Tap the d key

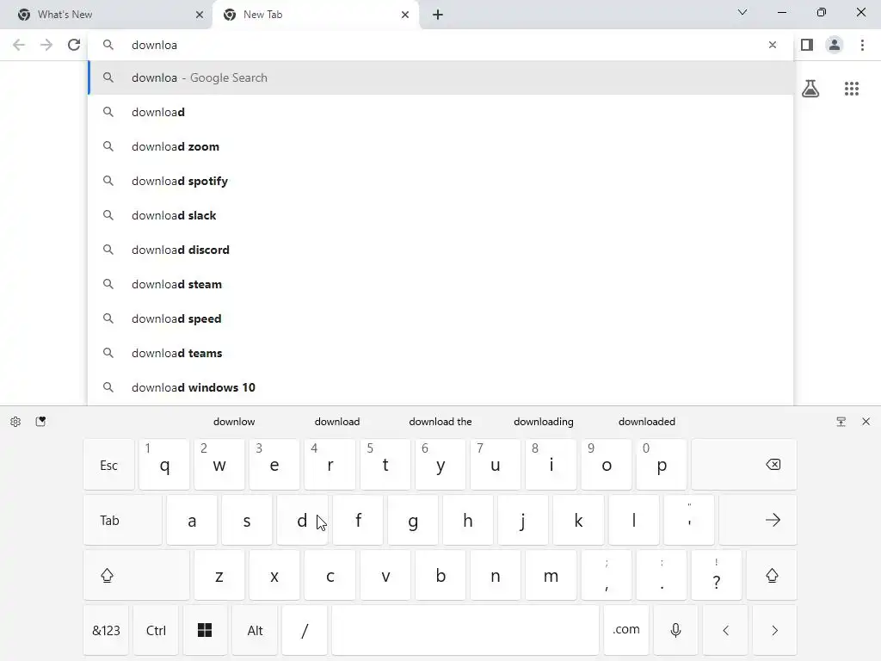tap(302, 520)
